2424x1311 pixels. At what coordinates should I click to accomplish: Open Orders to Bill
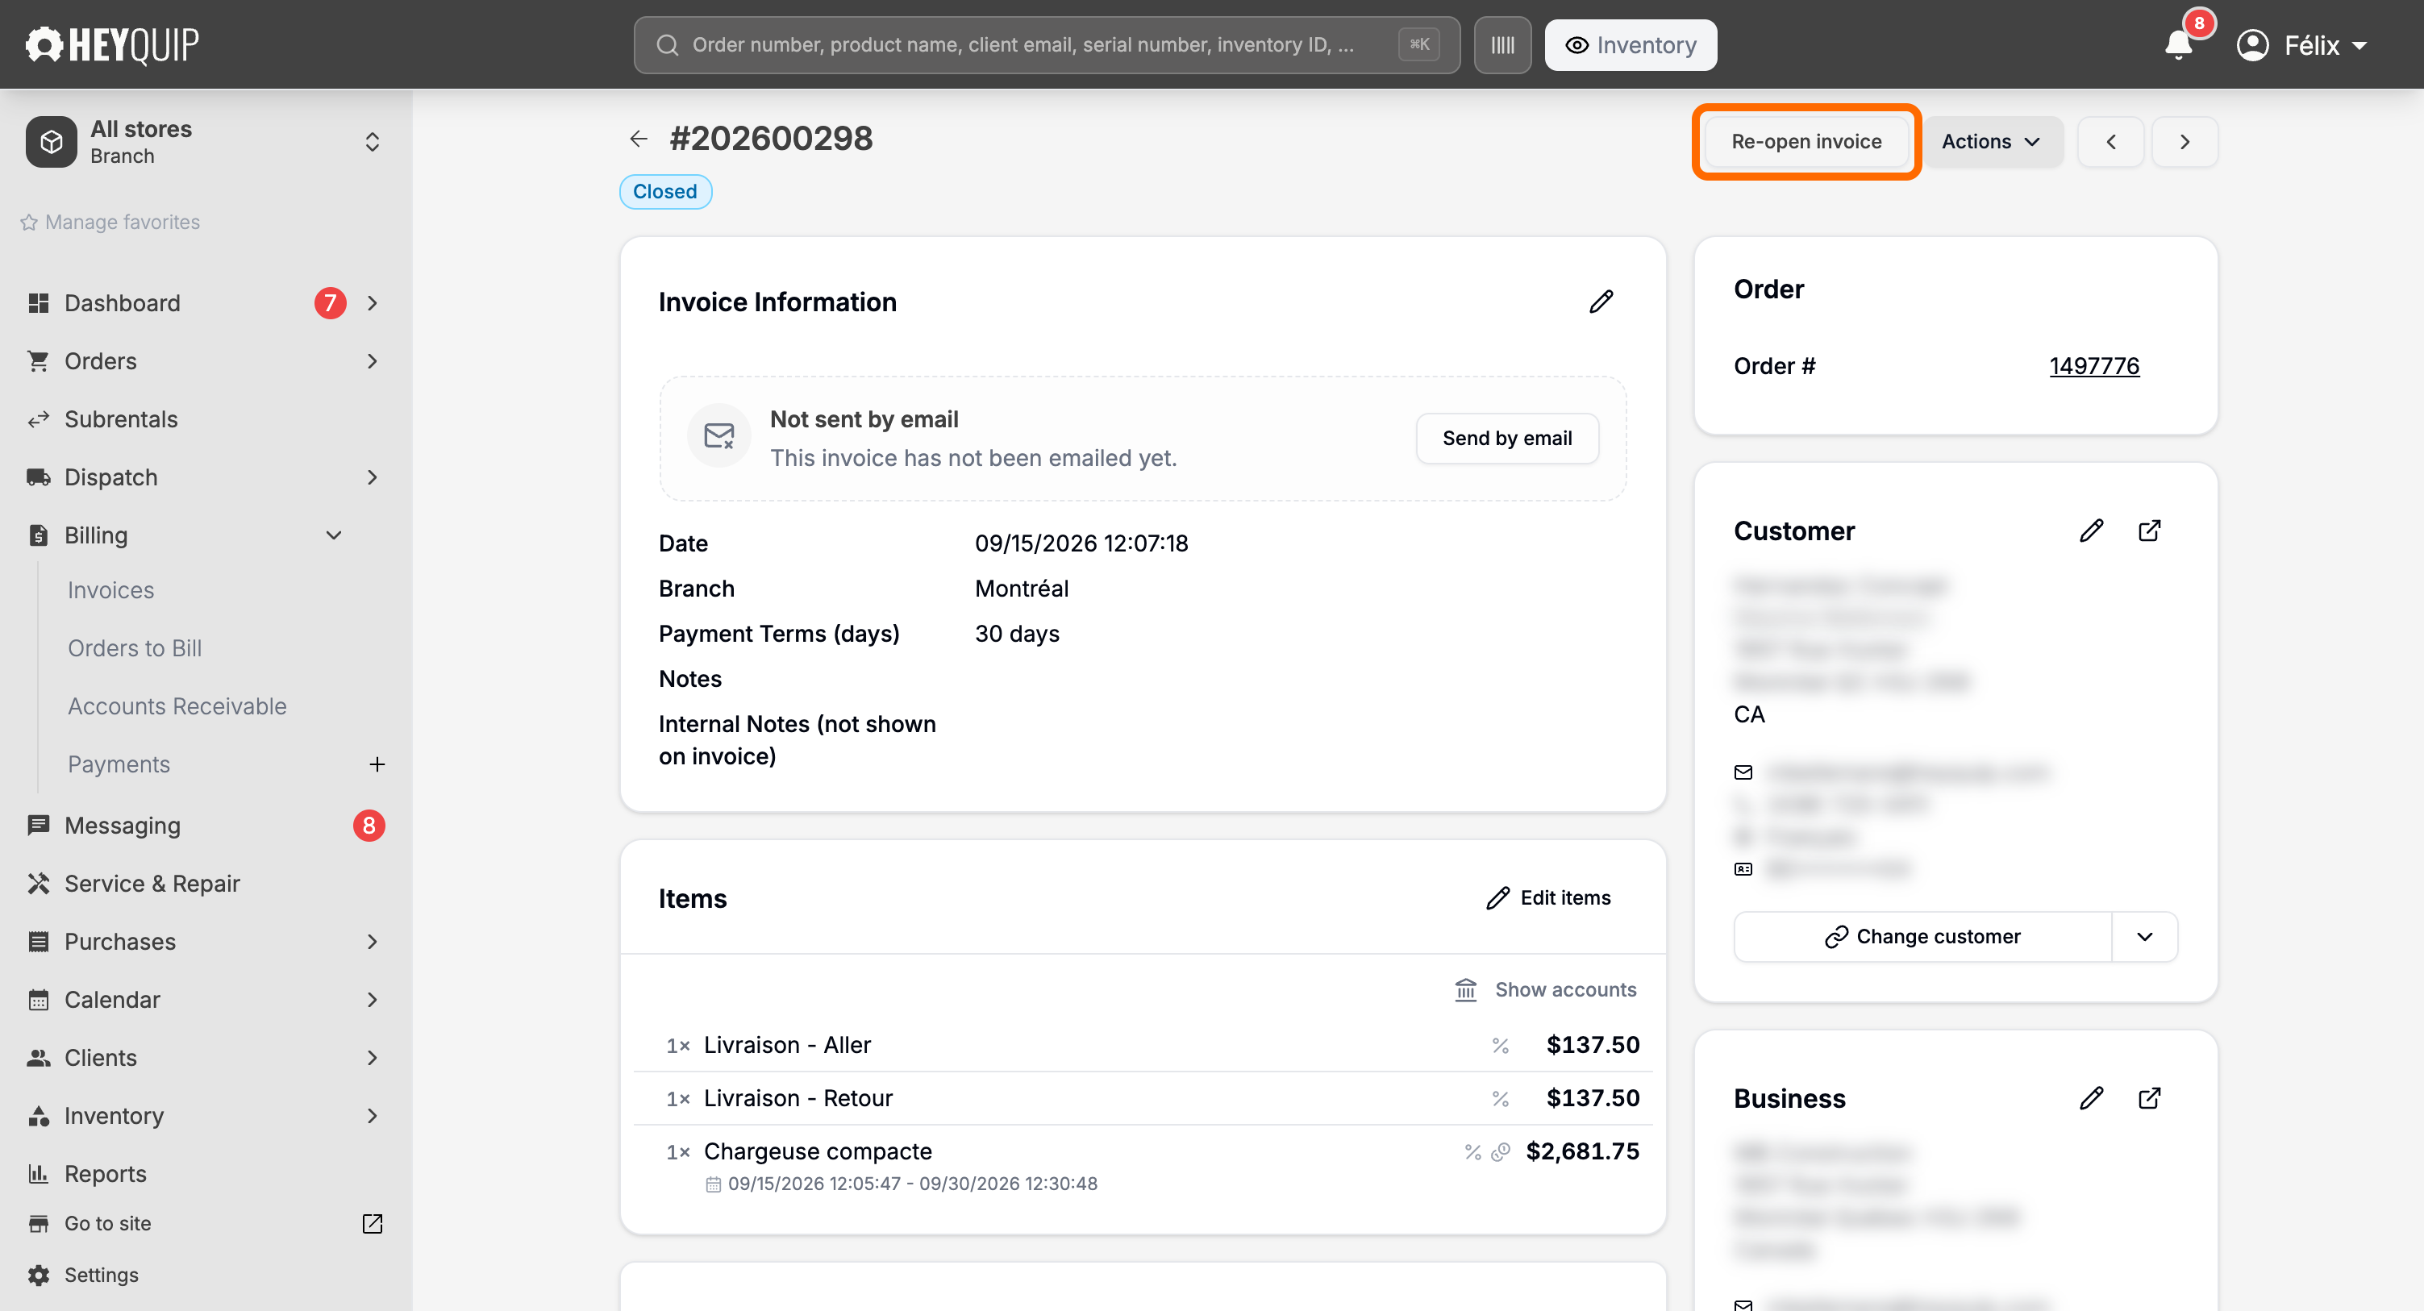(x=135, y=648)
